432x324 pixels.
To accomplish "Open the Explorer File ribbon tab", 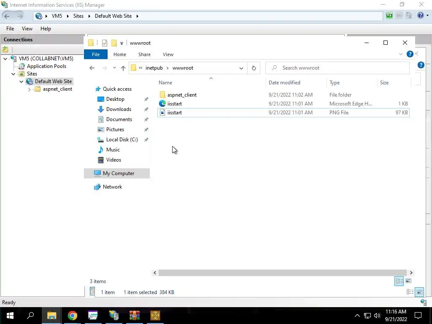I will 96,54.
